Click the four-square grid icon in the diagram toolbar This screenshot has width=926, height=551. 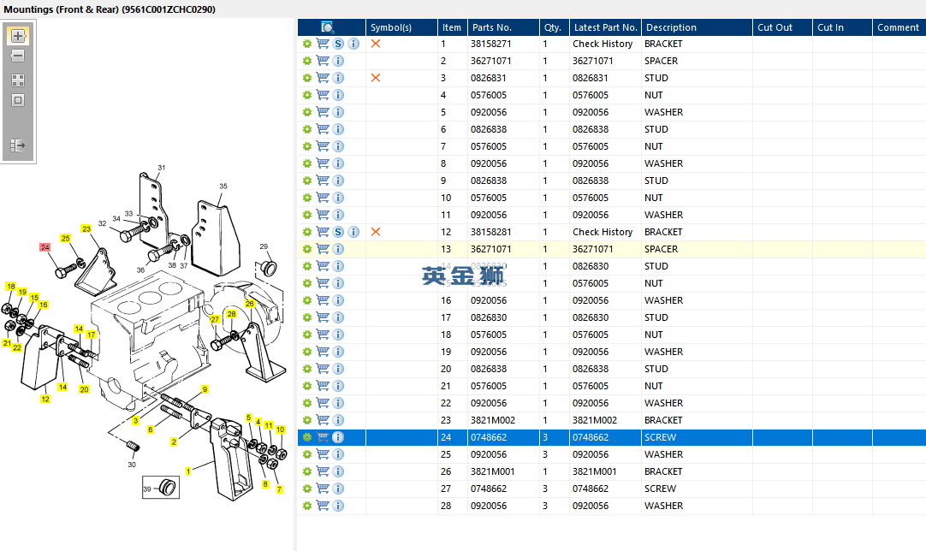(18, 80)
